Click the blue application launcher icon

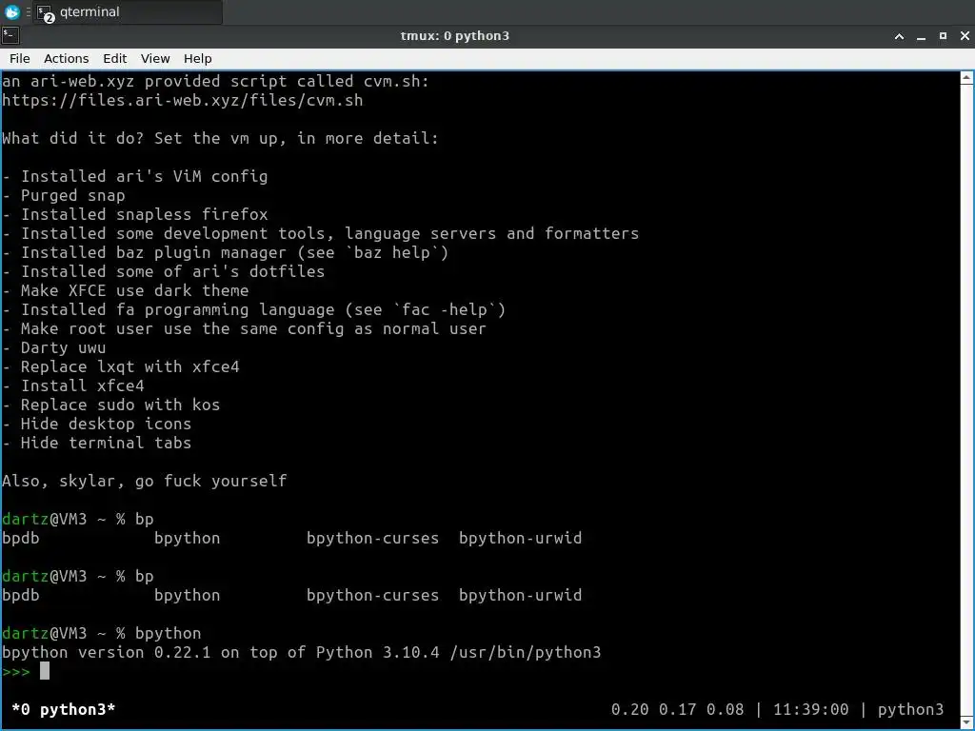[11, 11]
